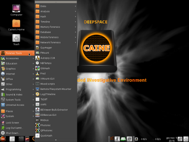Start QPhotorec
Image resolution: width=189 pixels, height=142 pixels.
coord(56,130)
